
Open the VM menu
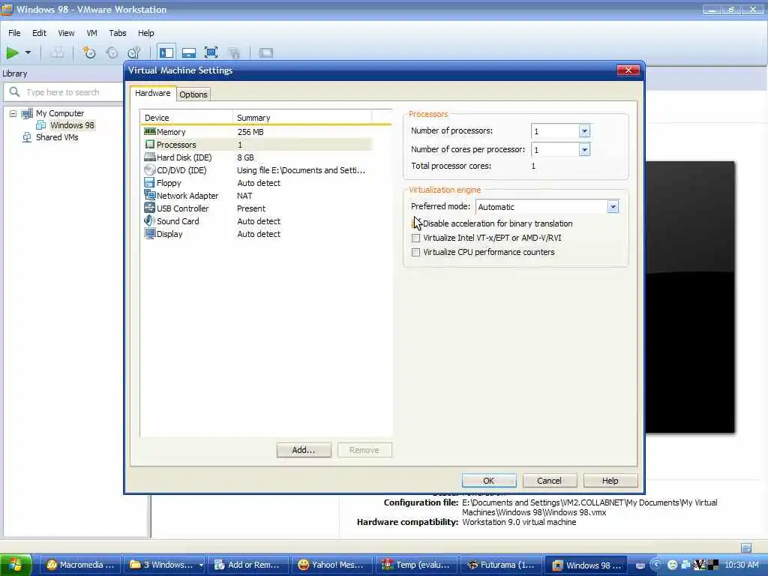(x=91, y=33)
